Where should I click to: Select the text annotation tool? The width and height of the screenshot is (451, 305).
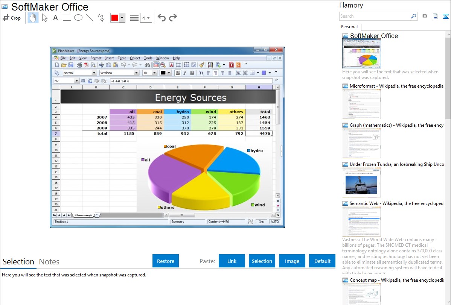(x=55, y=18)
